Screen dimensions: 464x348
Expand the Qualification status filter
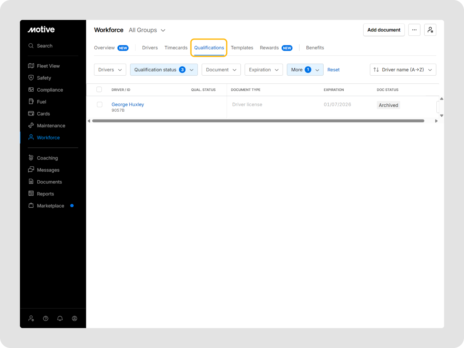coord(164,70)
